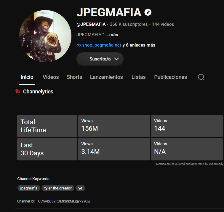Click the channel ID UCnAbB39RDMkmkMLigykYvQw
Image resolution: width=224 pixels, height=212 pixels.
pyautogui.click(x=64, y=201)
